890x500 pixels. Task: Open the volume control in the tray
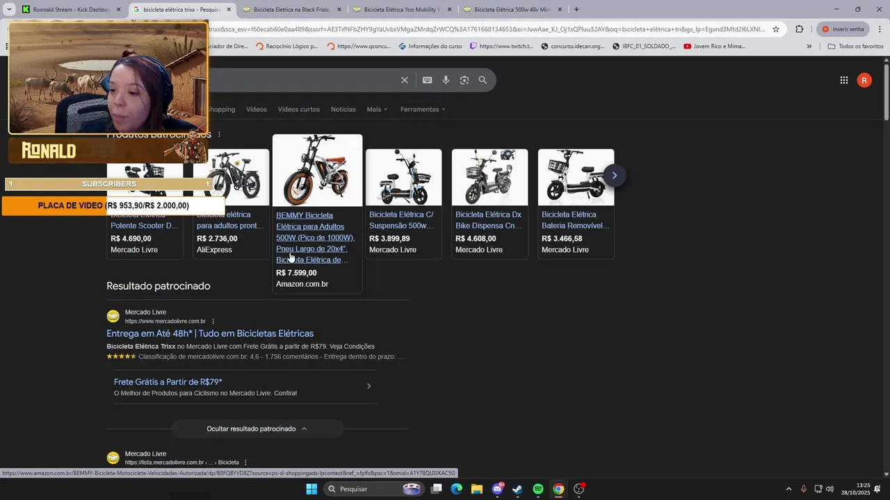pyautogui.click(x=830, y=489)
